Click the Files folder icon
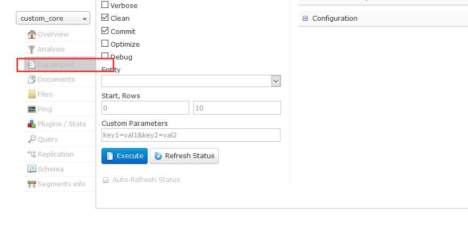 pos(32,94)
